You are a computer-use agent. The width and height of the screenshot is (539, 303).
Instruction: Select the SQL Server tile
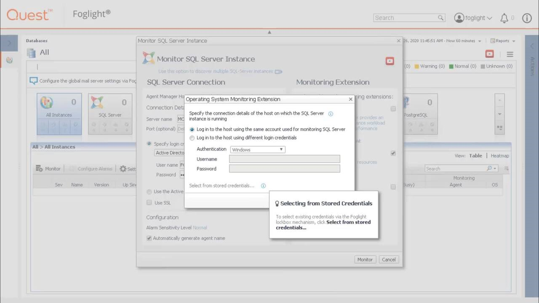tap(110, 114)
